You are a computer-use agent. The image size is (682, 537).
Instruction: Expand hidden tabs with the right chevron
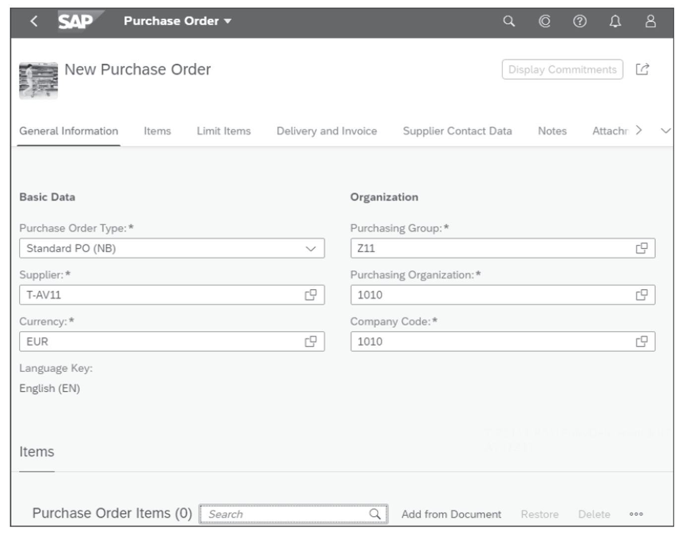[x=640, y=130]
